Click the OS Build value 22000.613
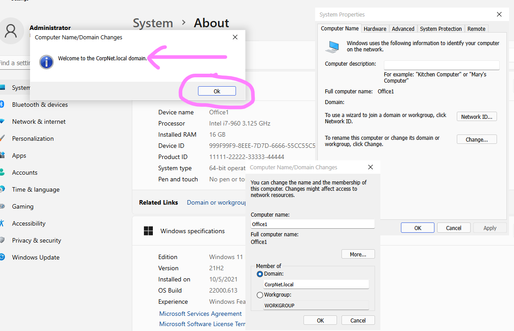Image resolution: width=514 pixels, height=331 pixels. (223, 290)
